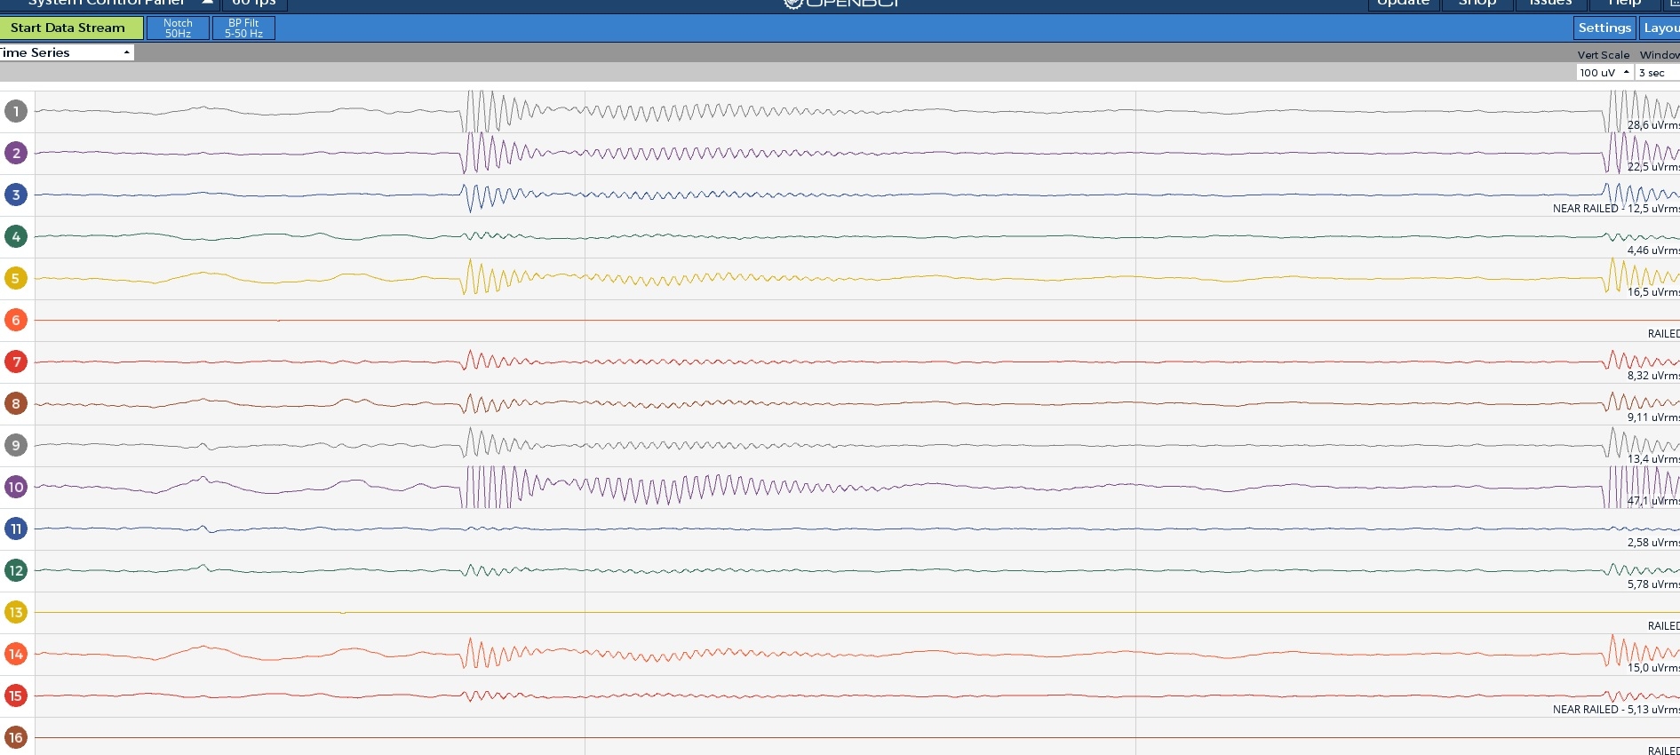Open the Help menu
The height and width of the screenshot is (755, 1680).
point(1624,4)
